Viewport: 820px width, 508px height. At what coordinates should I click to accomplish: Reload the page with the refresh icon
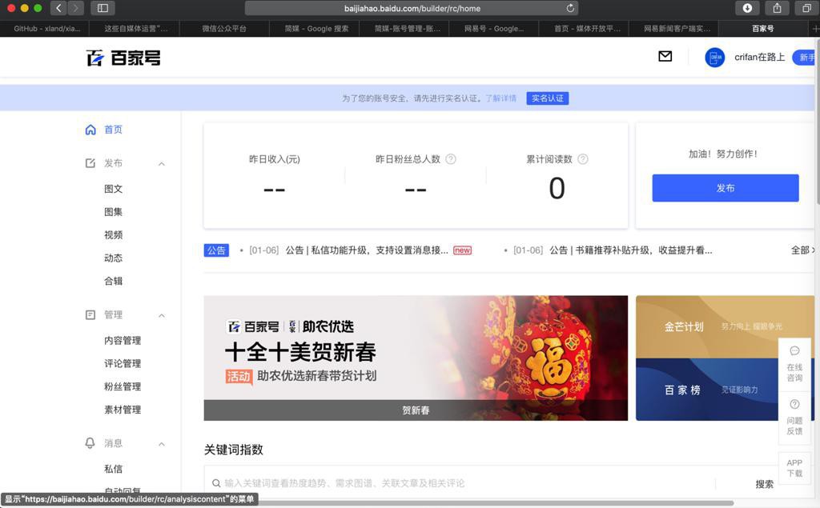point(570,8)
